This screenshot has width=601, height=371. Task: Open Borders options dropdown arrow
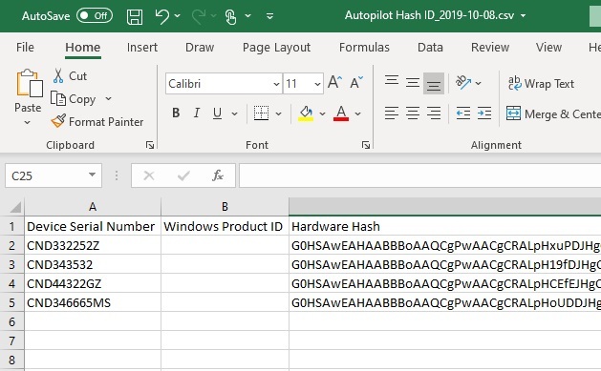coord(279,113)
